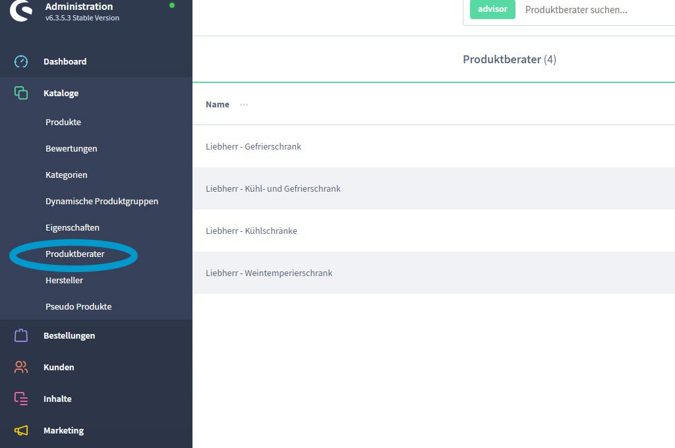Open Kunden in the sidebar
Screen dimensions: 675x448
tap(59, 367)
